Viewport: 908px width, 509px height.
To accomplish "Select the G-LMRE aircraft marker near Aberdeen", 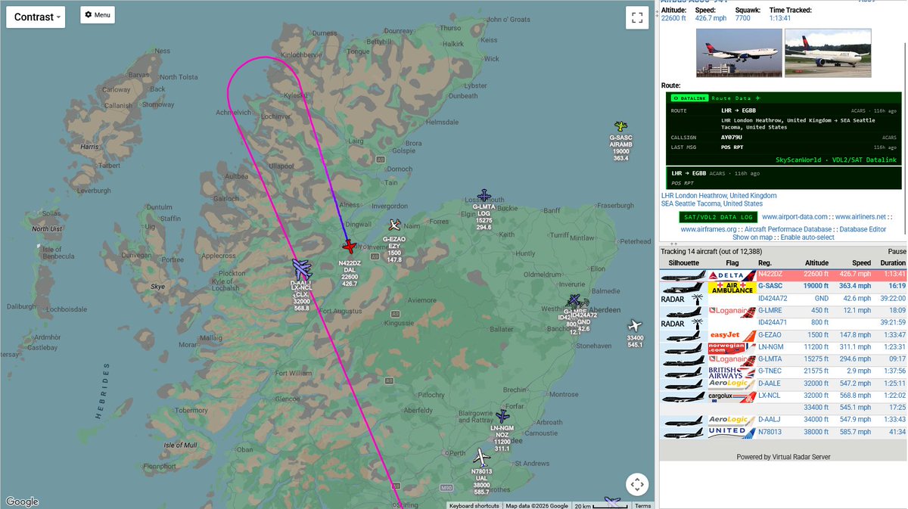I will pos(574,300).
